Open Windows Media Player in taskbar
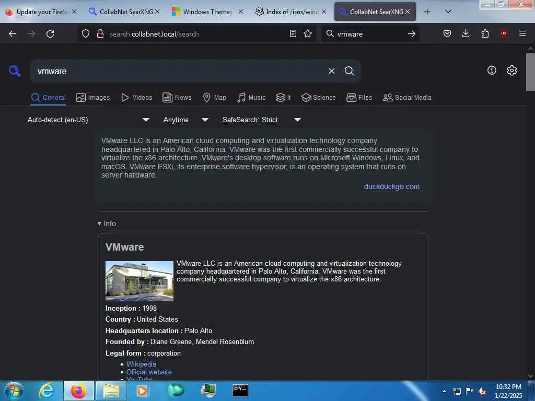The image size is (535, 401). click(142, 391)
